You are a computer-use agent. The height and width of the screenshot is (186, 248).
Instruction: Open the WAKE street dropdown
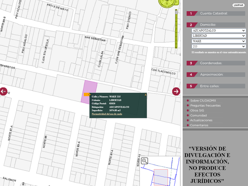218,41
